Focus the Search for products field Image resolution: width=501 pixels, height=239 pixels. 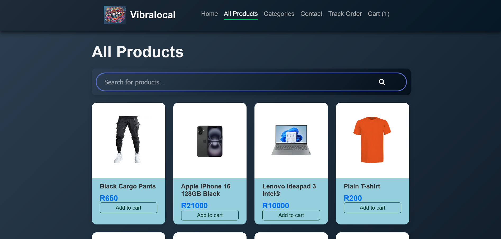point(238,82)
